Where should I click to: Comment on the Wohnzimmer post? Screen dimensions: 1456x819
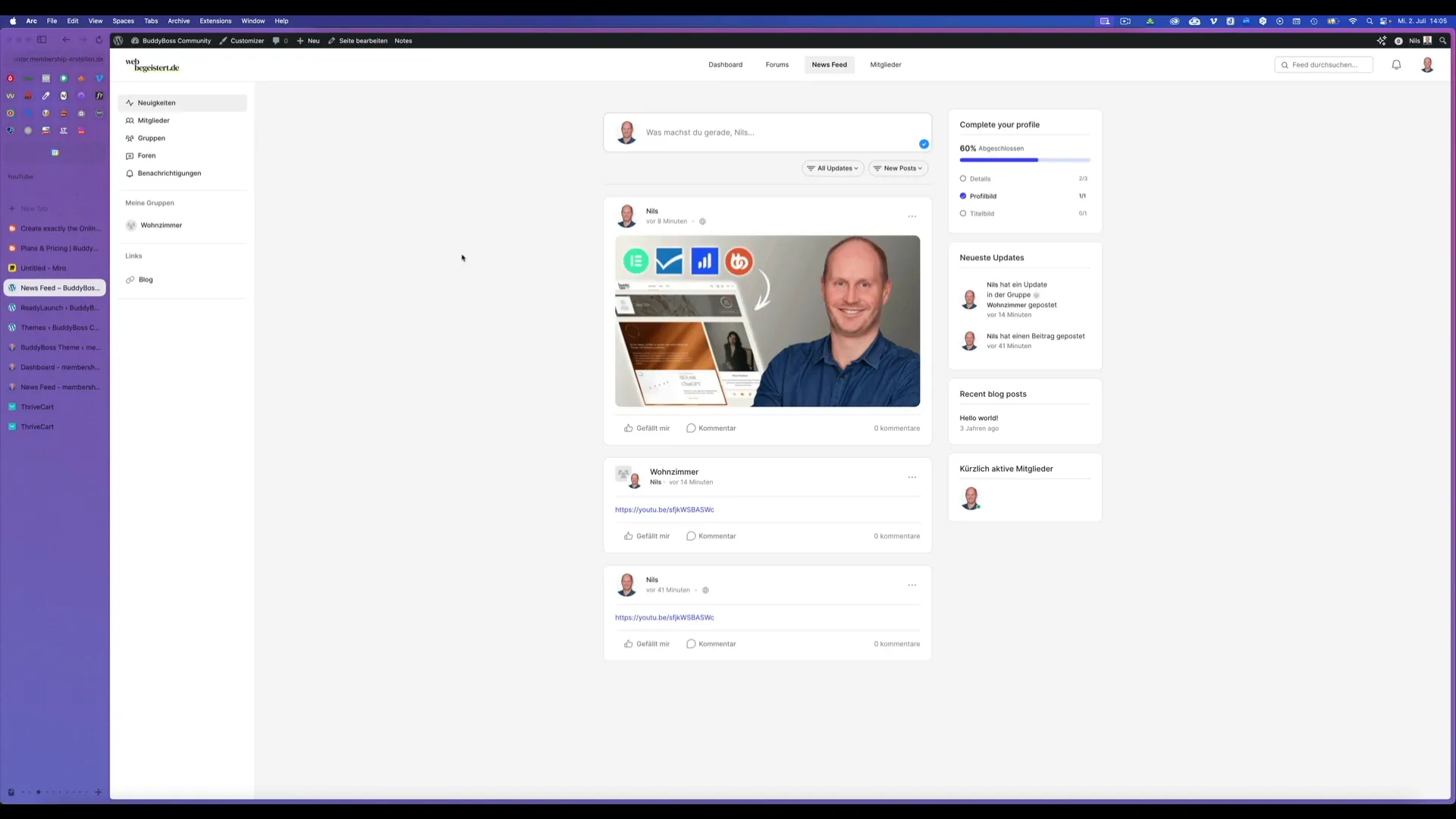(711, 536)
